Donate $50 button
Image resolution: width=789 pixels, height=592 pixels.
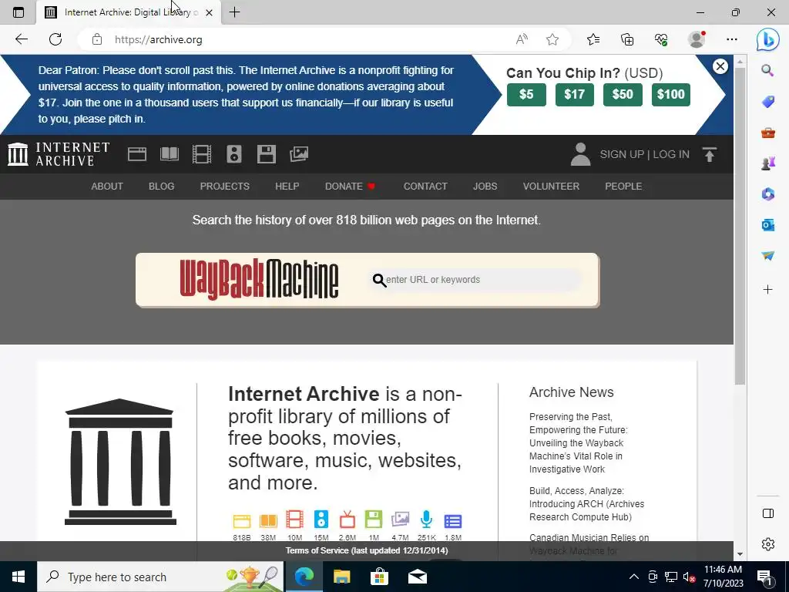click(x=623, y=95)
